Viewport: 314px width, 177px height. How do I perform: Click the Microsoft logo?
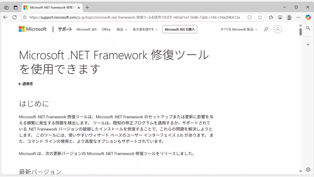coord(33,29)
